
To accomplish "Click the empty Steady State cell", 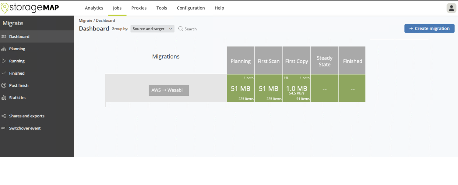I will pyautogui.click(x=325, y=88).
